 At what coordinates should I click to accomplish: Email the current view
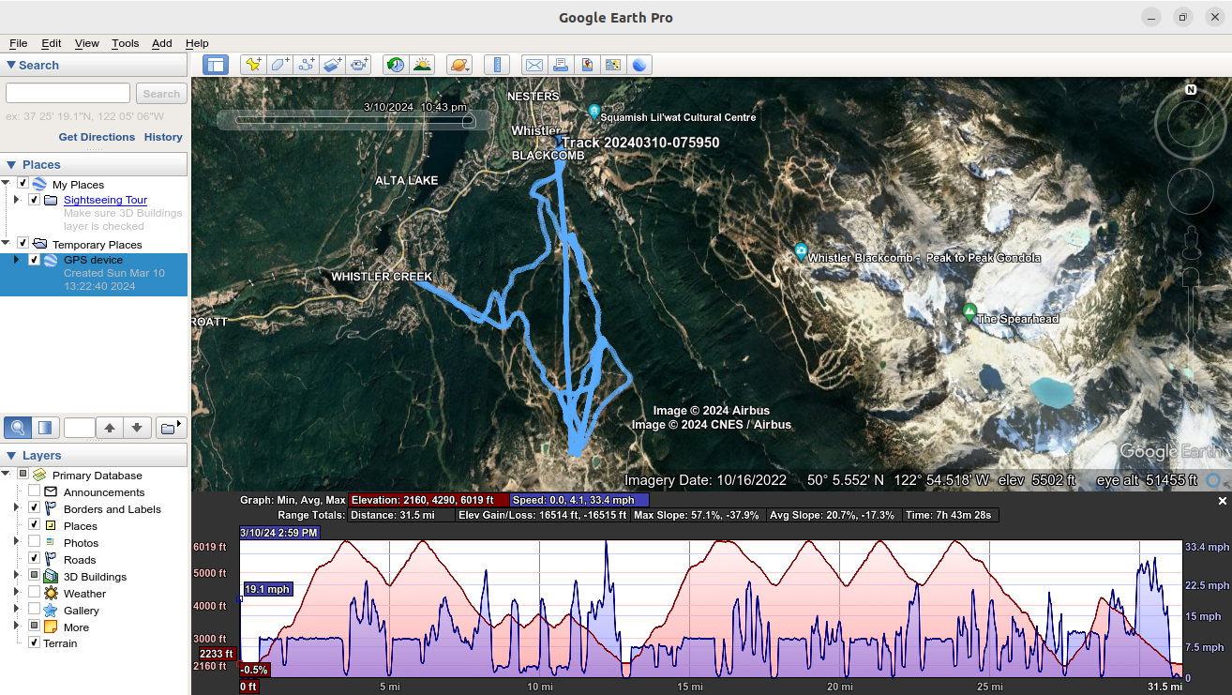click(x=533, y=65)
